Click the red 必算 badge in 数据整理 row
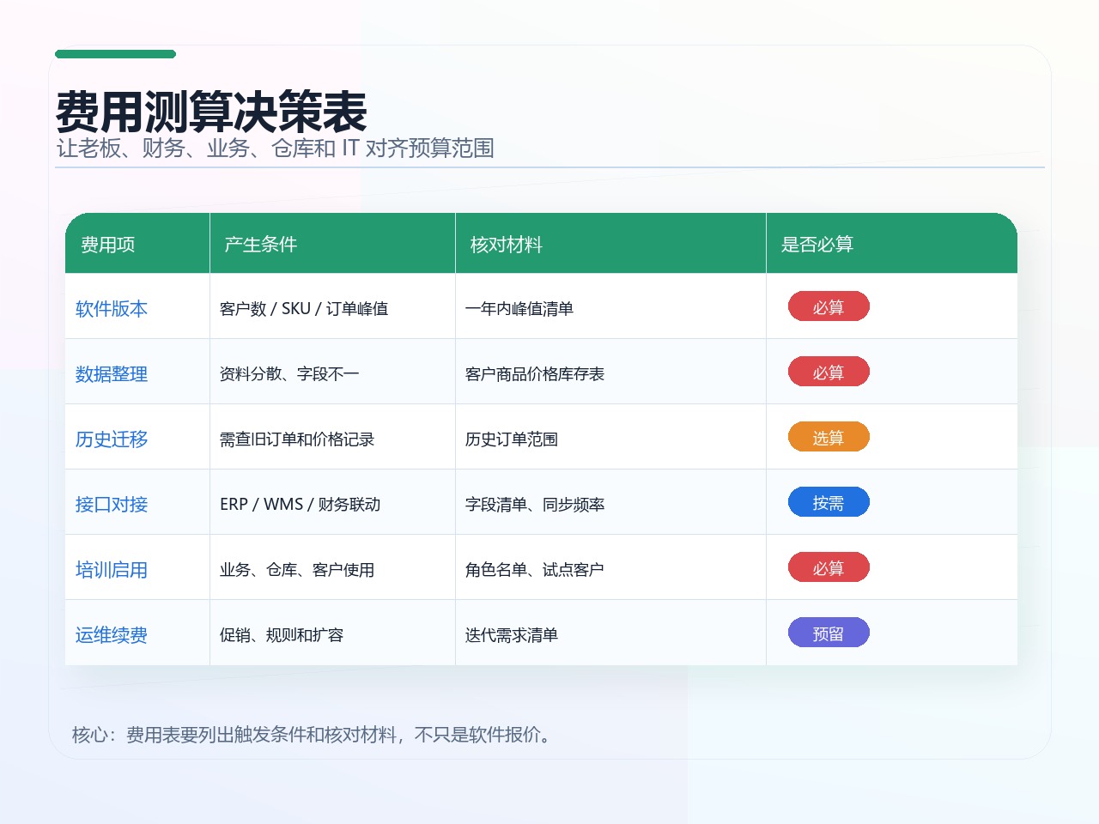 pyautogui.click(x=829, y=373)
